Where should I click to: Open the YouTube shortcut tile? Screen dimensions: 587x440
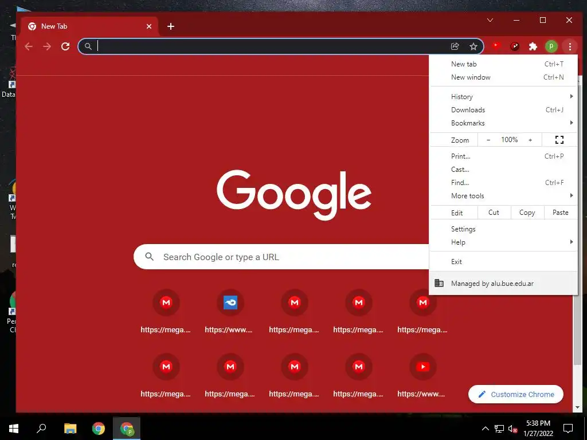pyautogui.click(x=423, y=375)
